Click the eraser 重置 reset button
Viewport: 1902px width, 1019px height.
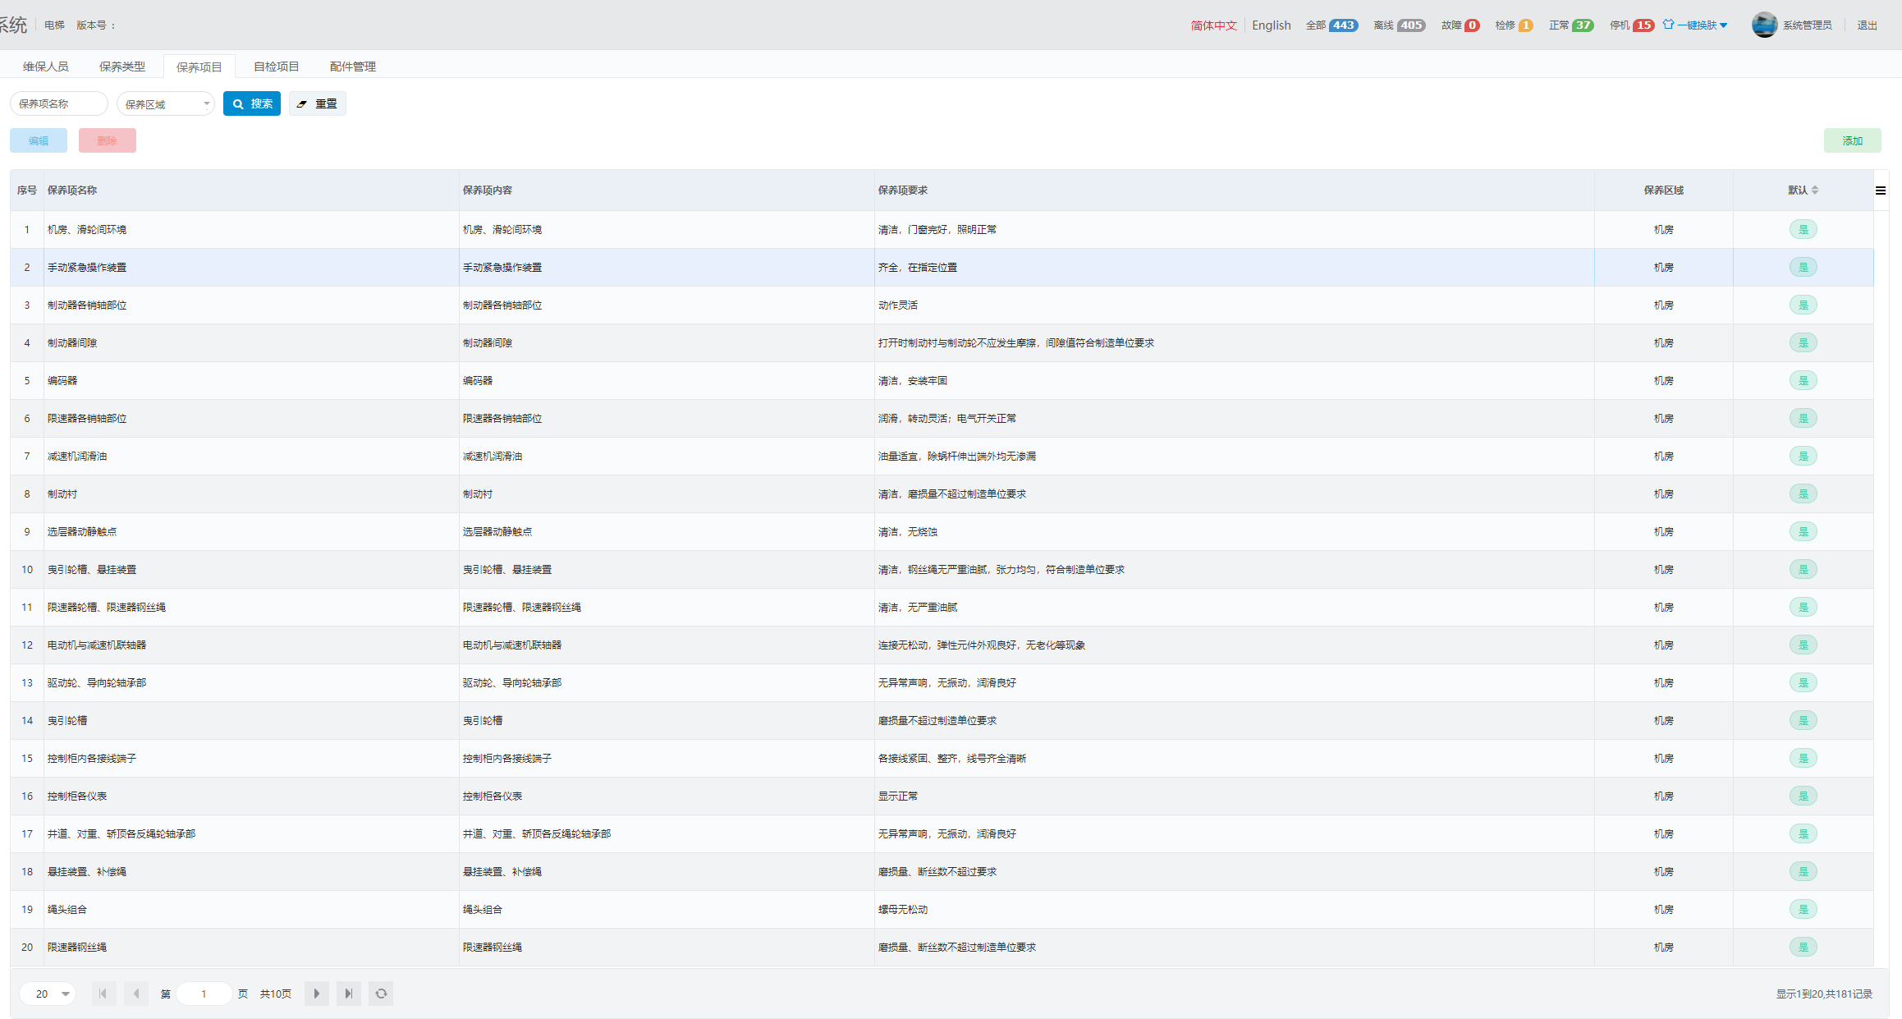coord(318,103)
